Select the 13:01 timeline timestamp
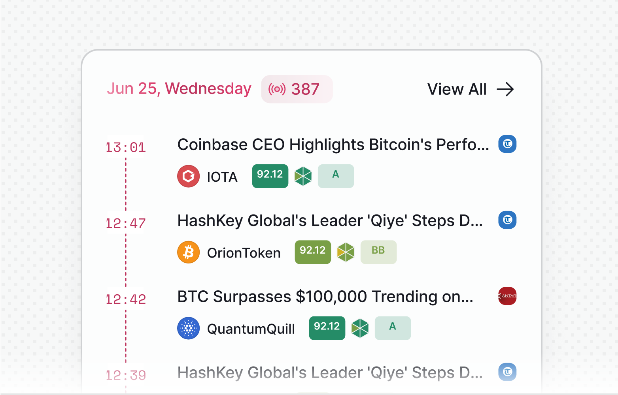 [126, 148]
